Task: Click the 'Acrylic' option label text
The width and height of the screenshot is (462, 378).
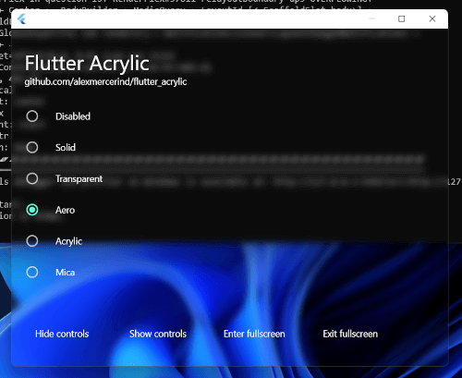Action: coord(69,241)
